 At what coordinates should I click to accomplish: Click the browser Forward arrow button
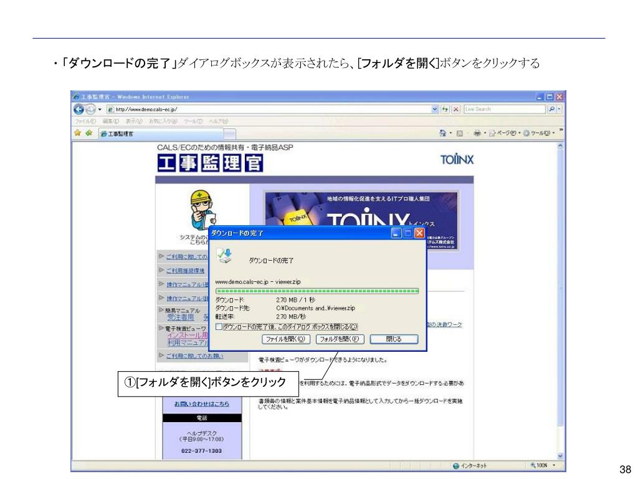pyautogui.click(x=90, y=109)
